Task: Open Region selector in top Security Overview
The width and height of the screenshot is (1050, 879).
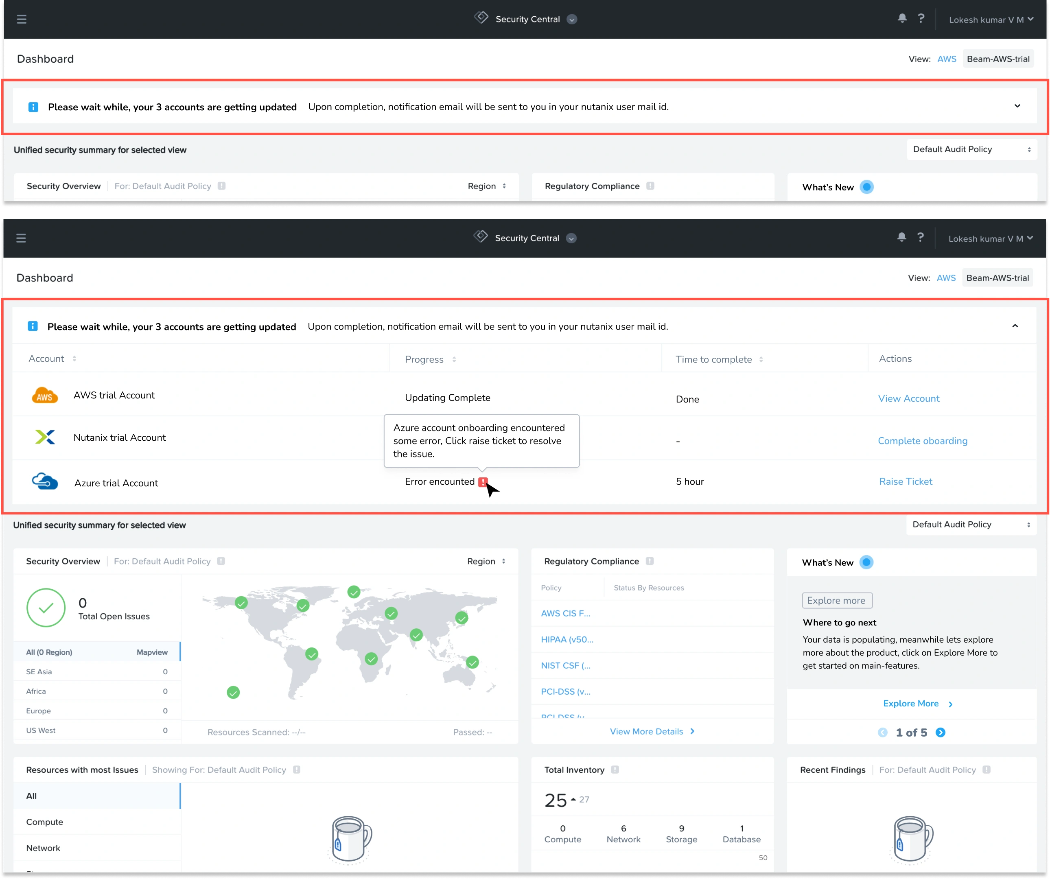Action: [x=487, y=186]
